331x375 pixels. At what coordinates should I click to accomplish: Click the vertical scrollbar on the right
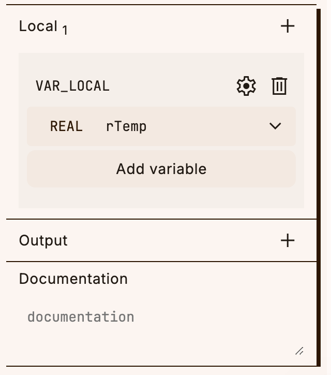coord(319,187)
